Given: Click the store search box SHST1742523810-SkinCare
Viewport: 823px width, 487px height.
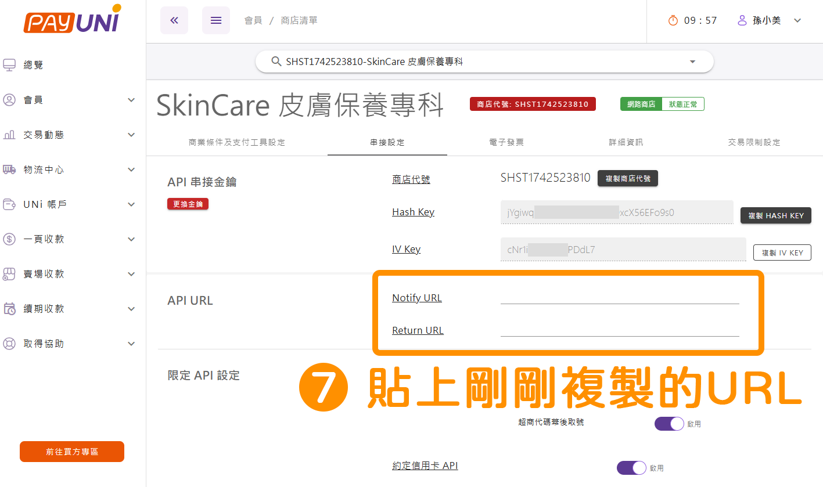Looking at the screenshot, I should pyautogui.click(x=484, y=62).
